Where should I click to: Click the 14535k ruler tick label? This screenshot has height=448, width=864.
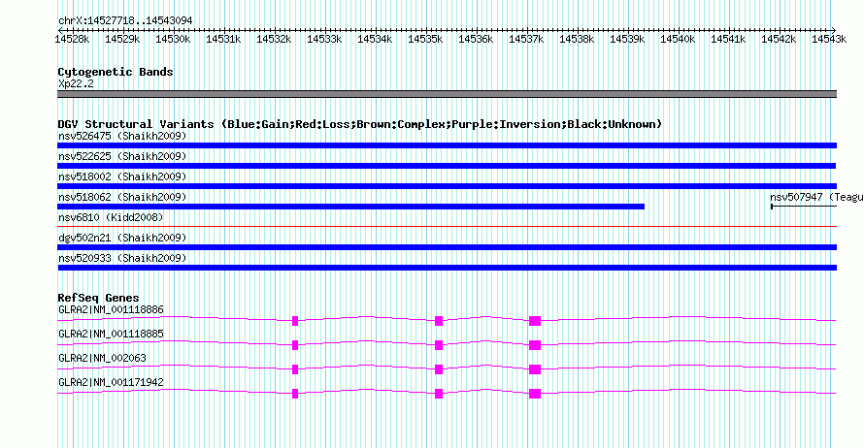(425, 39)
